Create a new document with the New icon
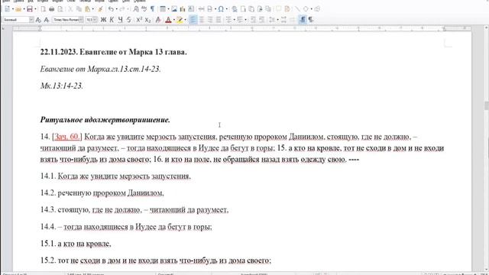Image resolution: width=489 pixels, height=275 pixels. click(7, 9)
